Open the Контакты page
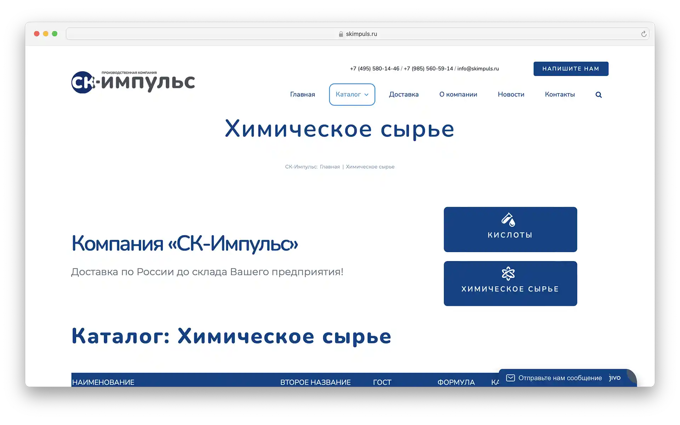Viewport: 680px width, 425px height. click(560, 95)
